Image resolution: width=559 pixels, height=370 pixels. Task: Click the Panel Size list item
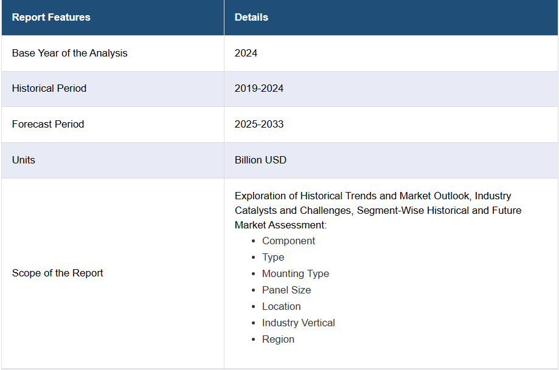tap(286, 290)
